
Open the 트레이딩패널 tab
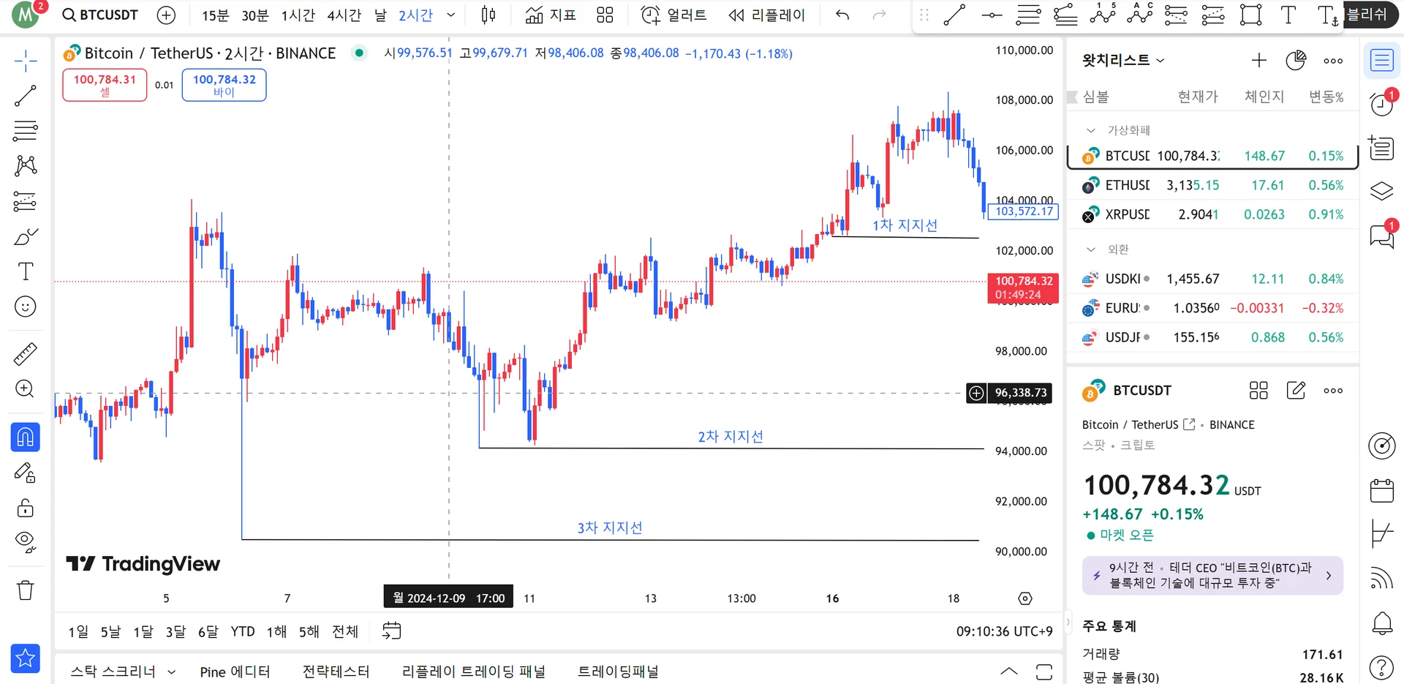tap(619, 672)
